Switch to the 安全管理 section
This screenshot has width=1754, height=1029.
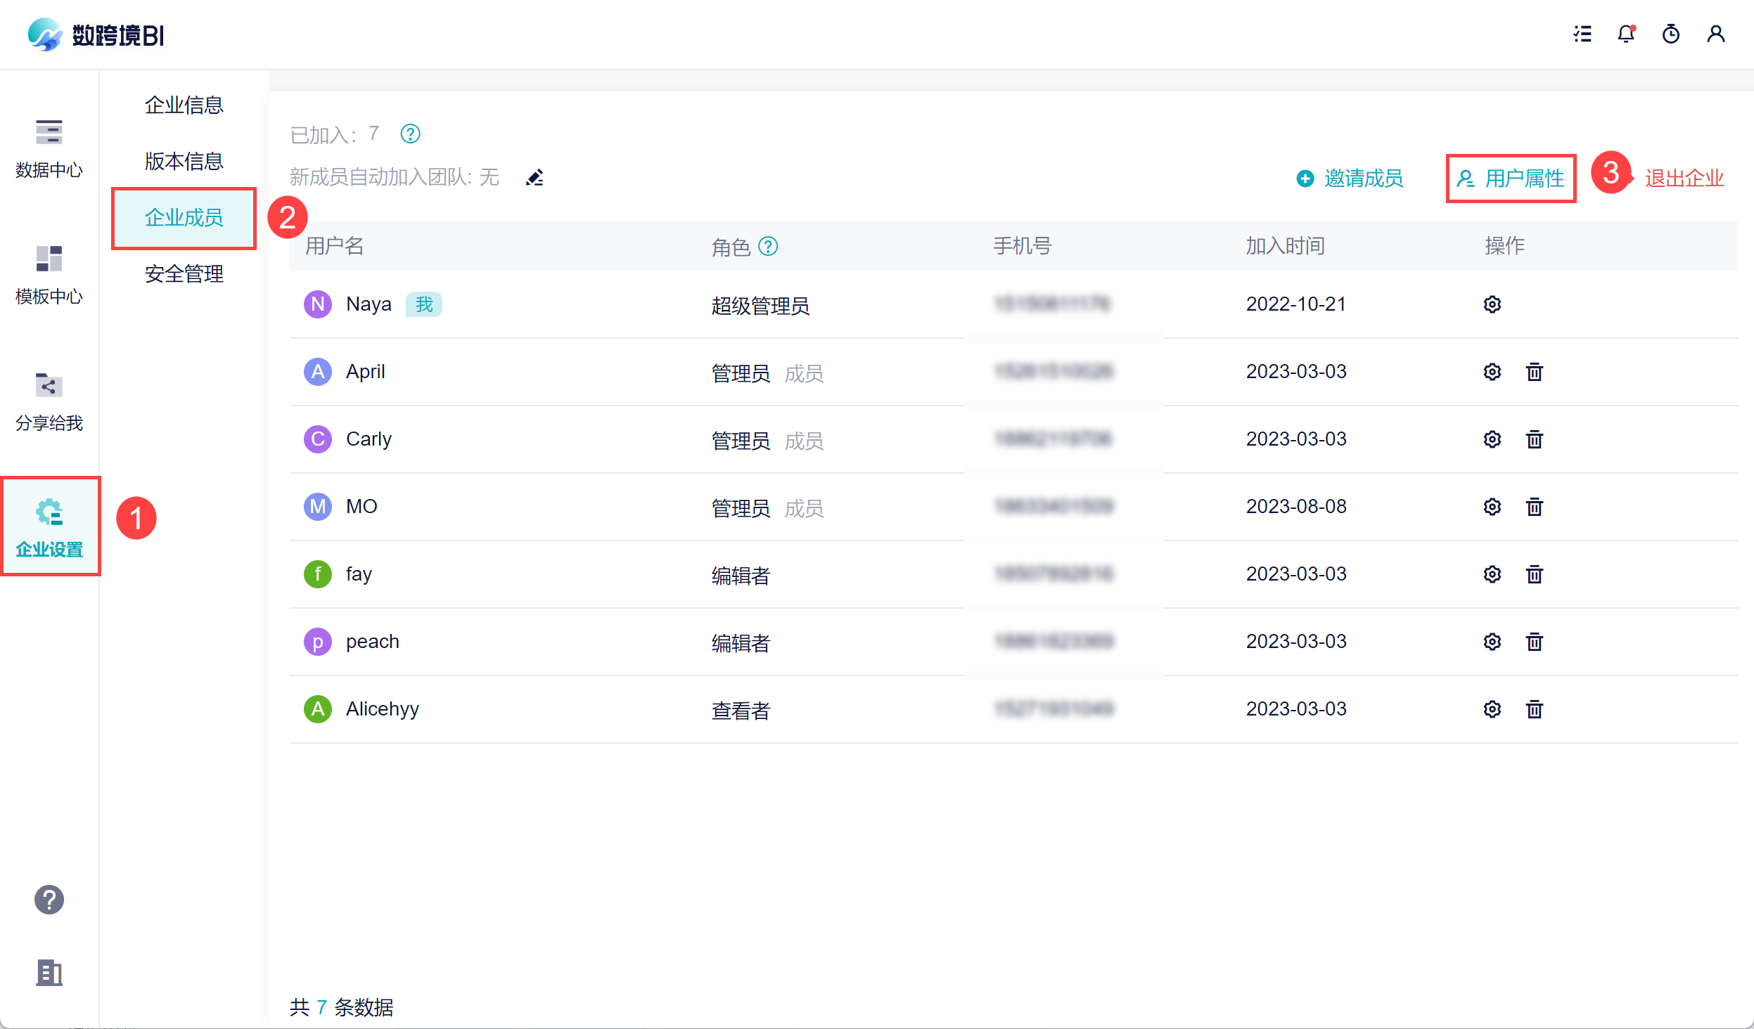pos(184,273)
